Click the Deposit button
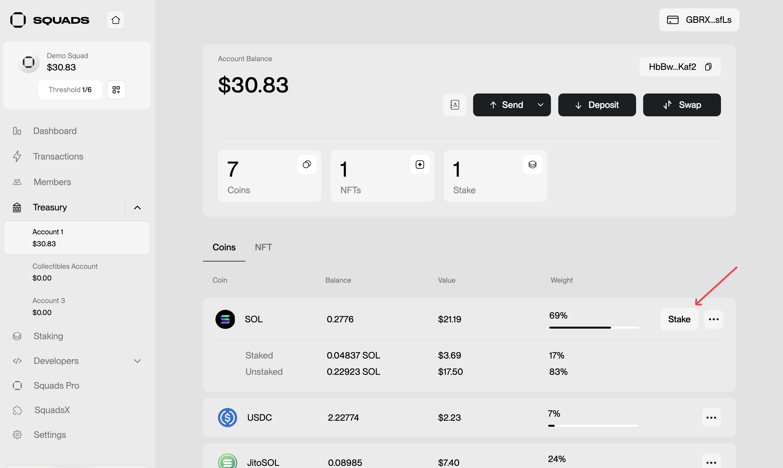 point(597,105)
